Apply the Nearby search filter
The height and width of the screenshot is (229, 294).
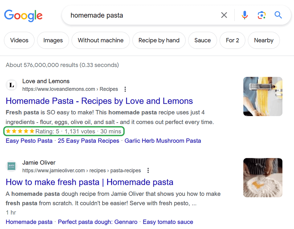pos(264,40)
